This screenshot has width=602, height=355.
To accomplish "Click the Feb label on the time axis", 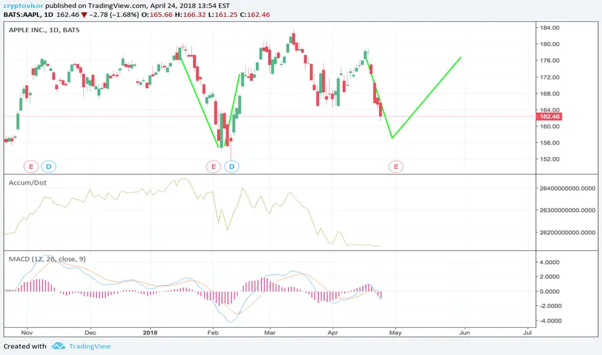I will click(213, 333).
